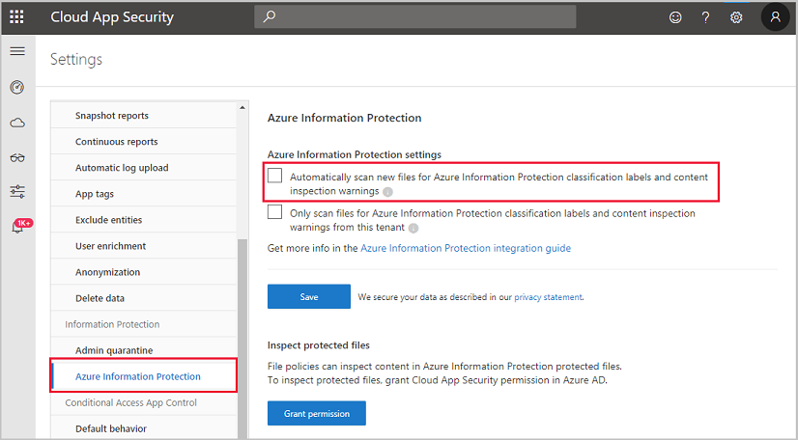Viewport: 798px width, 440px height.
Task: Open the Control sliders icon
Action: (x=16, y=192)
